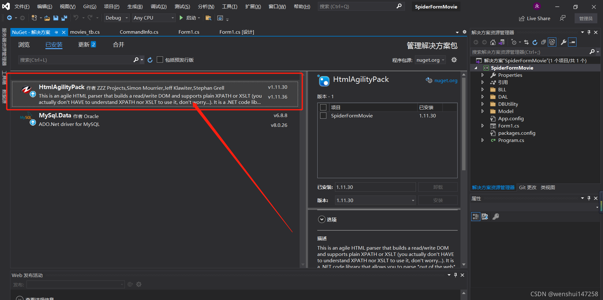Select packages.config in Solution Explorer
603x300 pixels.
[x=517, y=133]
